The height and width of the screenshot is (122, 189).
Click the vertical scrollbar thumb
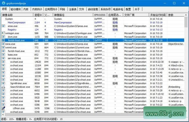[186, 22]
